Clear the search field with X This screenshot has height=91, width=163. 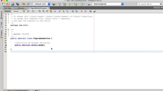pyautogui.click(x=161, y=4)
